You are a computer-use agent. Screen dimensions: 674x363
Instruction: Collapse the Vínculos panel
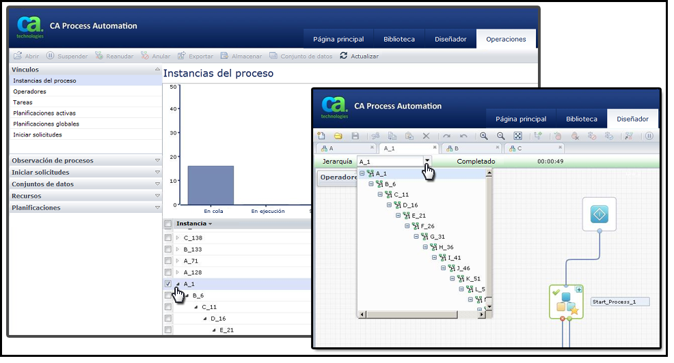(157, 69)
